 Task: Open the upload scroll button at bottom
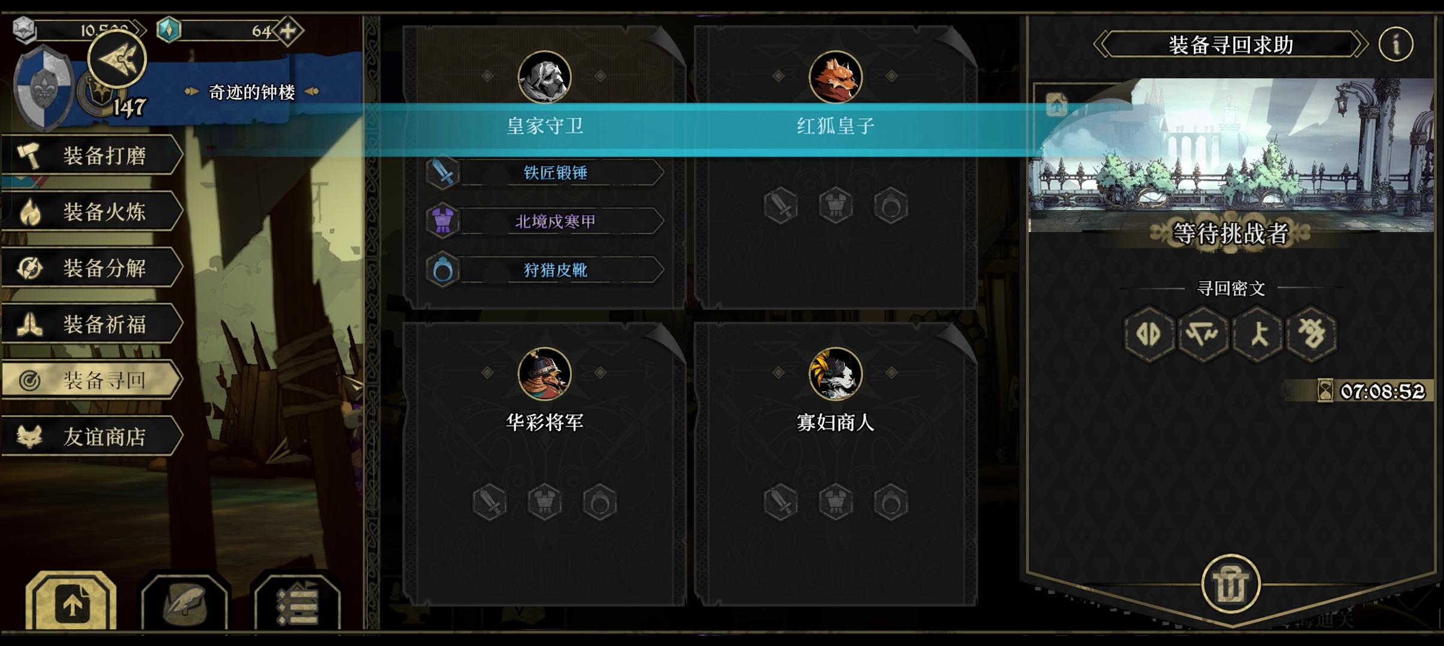pyautogui.click(x=72, y=603)
